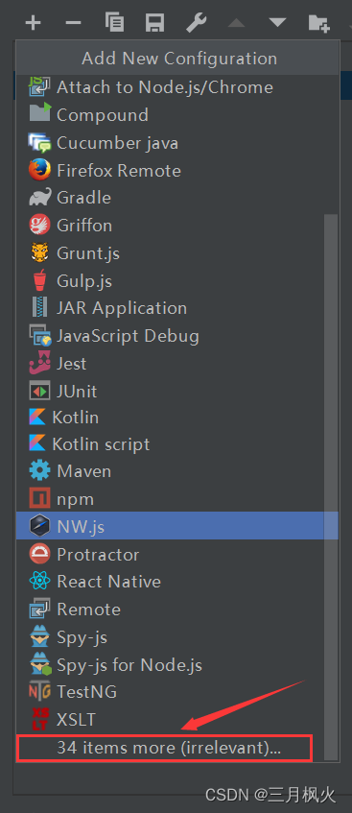Image resolution: width=352 pixels, height=813 pixels.
Task: Click the minus Remove Configuration icon
Action: tap(73, 23)
